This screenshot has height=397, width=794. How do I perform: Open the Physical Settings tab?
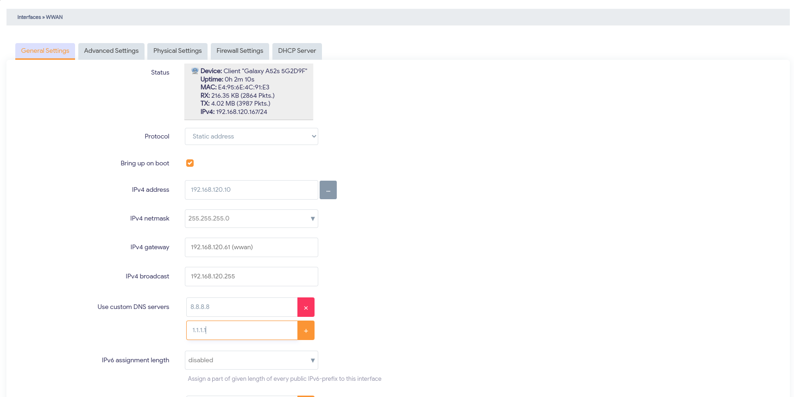(x=177, y=51)
